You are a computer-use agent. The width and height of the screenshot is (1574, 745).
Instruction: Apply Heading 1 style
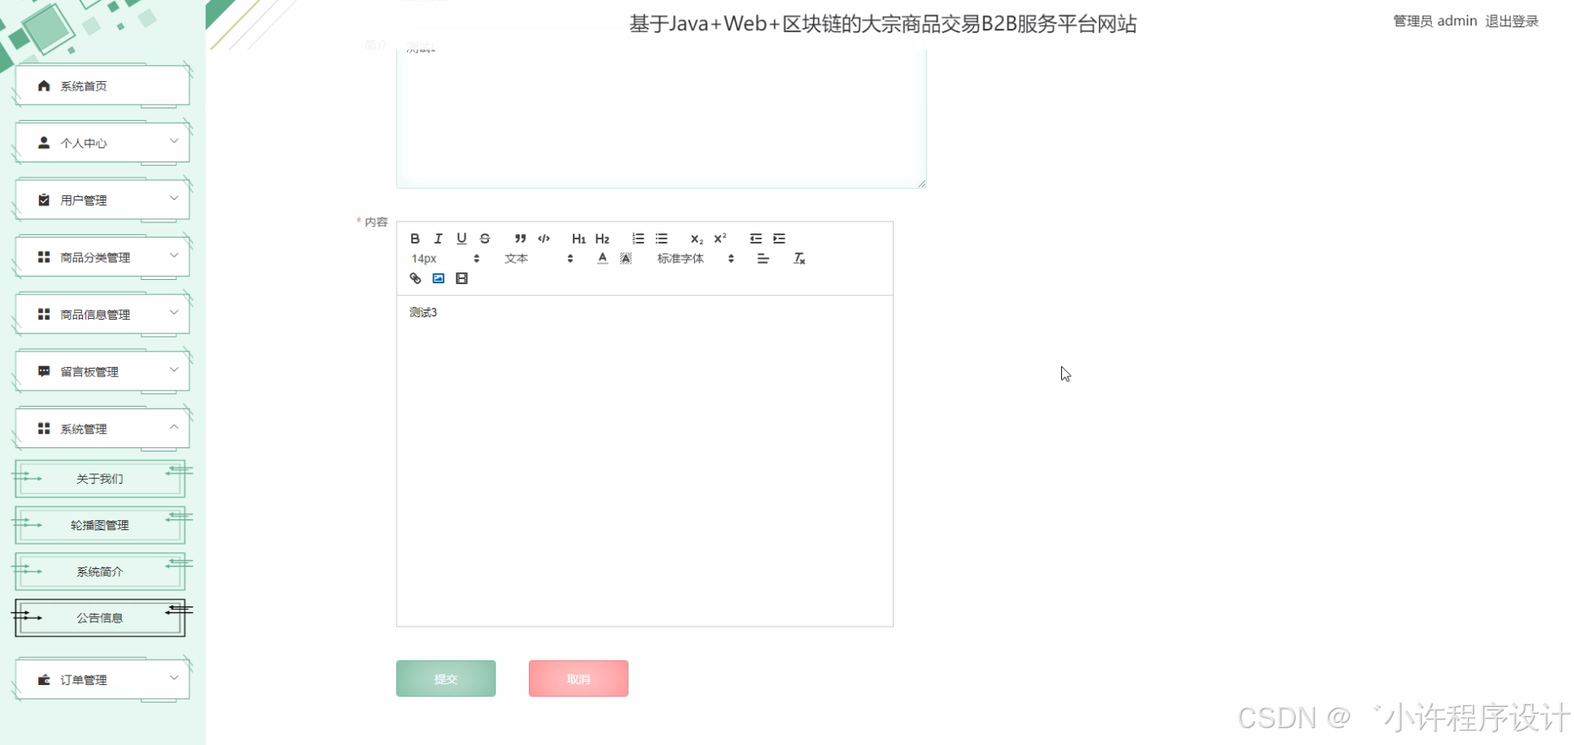(579, 238)
